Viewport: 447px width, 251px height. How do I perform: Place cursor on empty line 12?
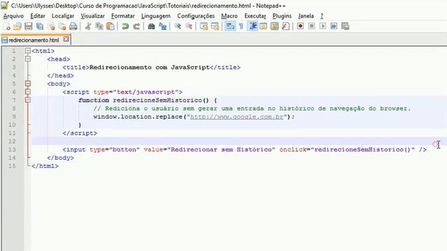pos(239,141)
